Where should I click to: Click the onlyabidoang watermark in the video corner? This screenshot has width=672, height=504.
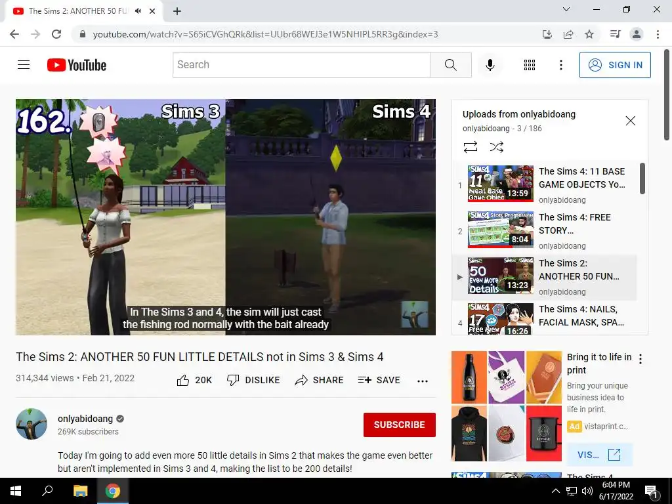point(415,314)
